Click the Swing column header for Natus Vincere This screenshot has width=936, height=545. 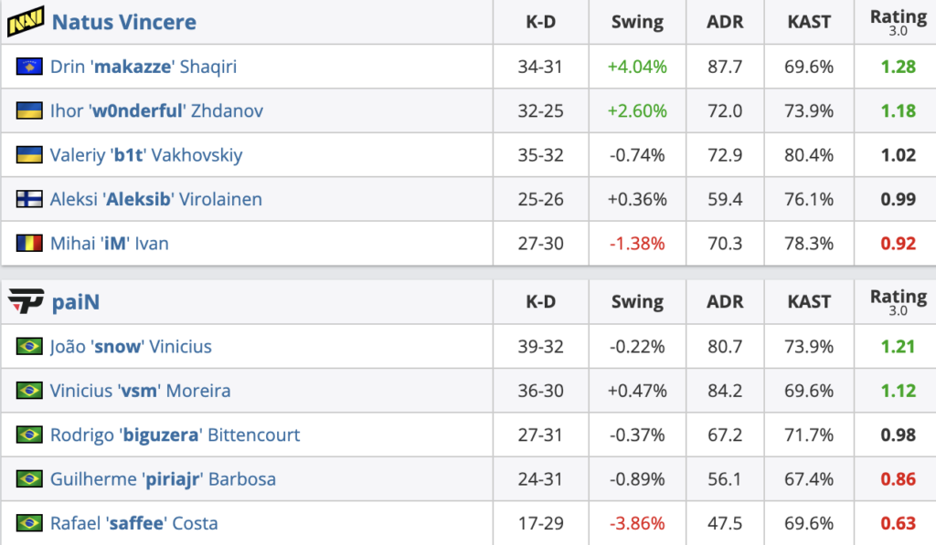coord(637,22)
